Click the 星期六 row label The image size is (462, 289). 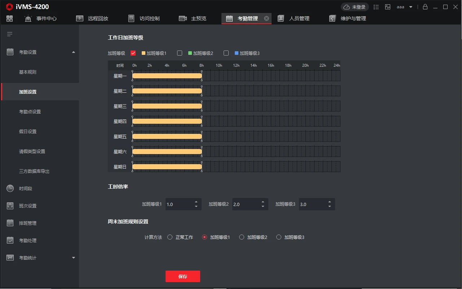tap(120, 152)
